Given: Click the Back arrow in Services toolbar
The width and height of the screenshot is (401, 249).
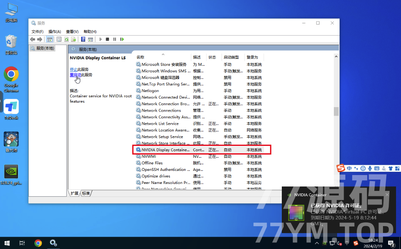Looking at the screenshot, I should point(32,39).
